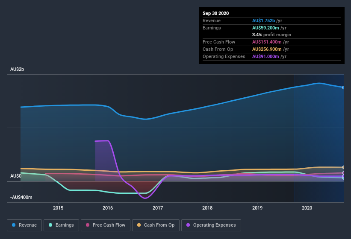Image resolution: width=351 pixels, height=239 pixels.
Task: Click the Sep 30 2020 tooltip date
Action: pos(216,13)
